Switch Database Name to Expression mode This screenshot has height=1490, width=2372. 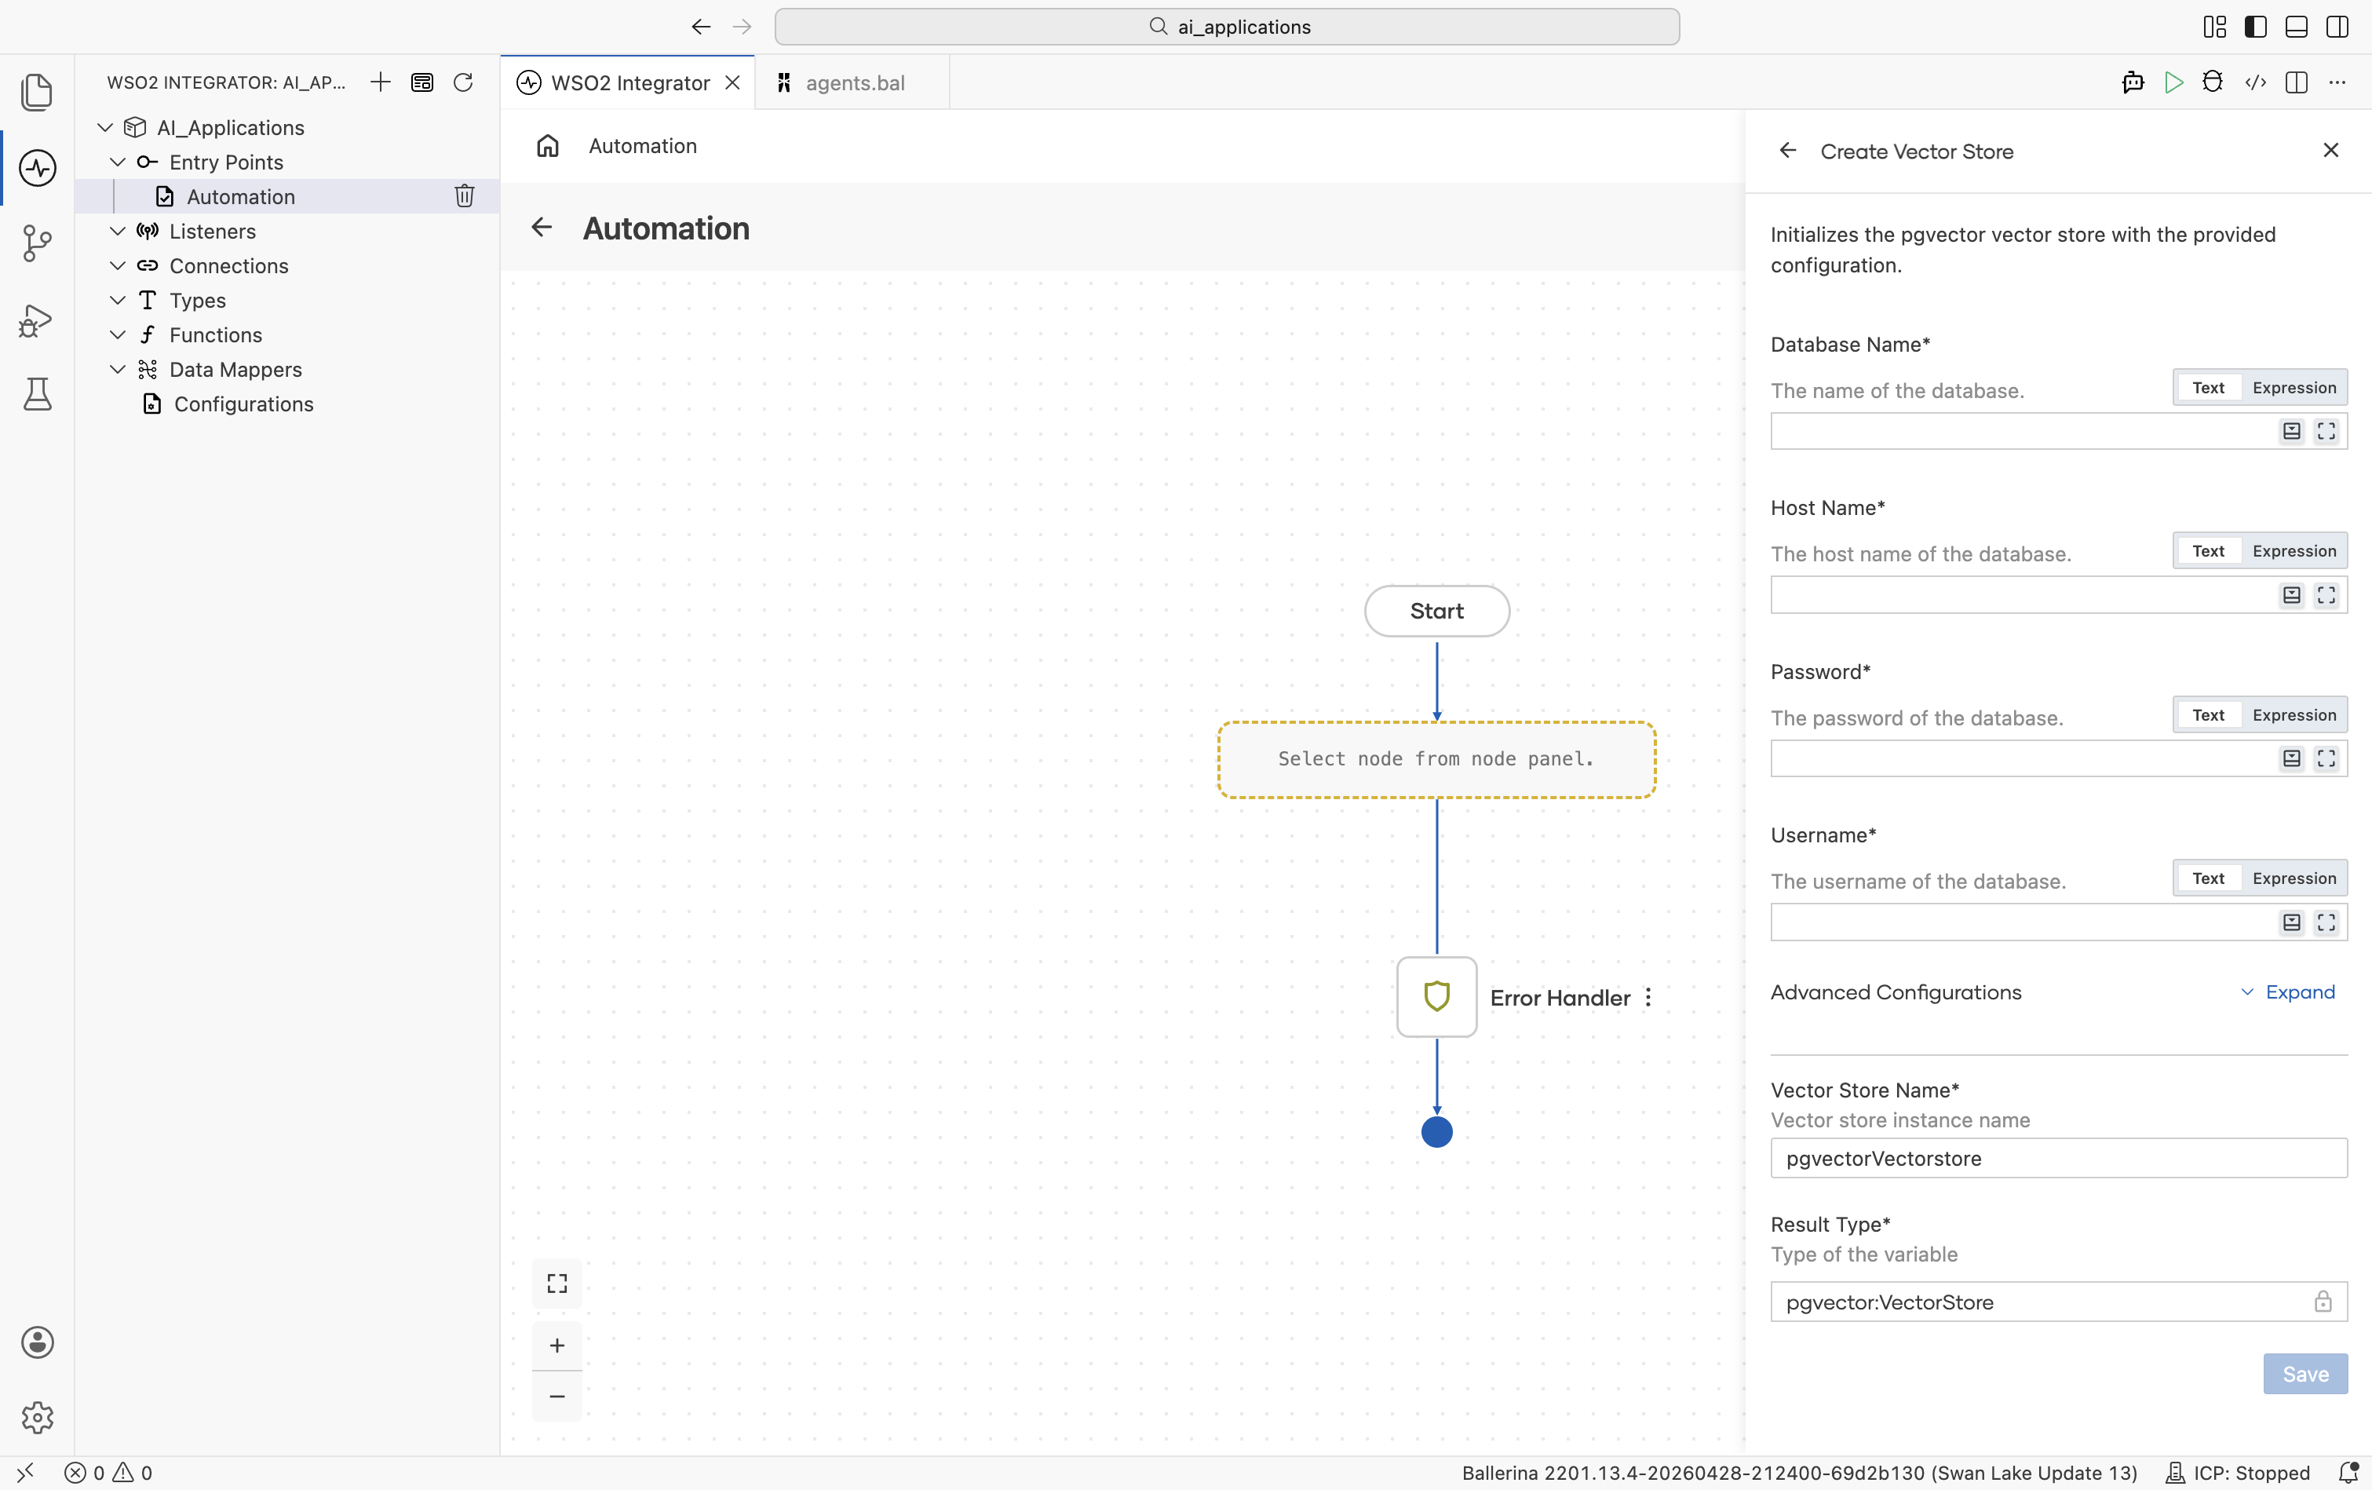[2294, 387]
